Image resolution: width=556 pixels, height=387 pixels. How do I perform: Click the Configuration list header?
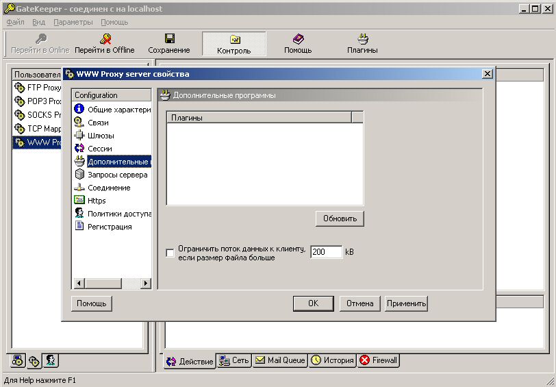click(112, 95)
